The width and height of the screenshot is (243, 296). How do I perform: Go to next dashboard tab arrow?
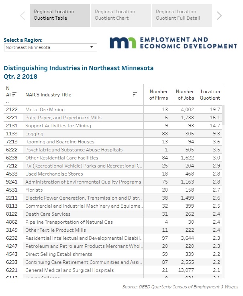[x=219, y=16]
